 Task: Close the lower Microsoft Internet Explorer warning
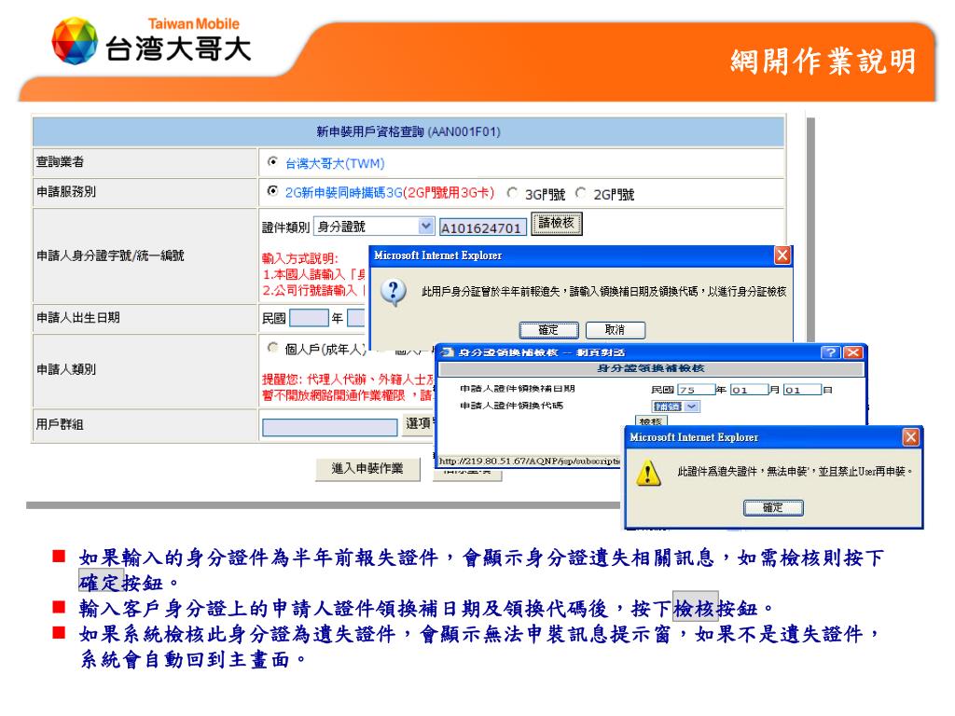coord(910,437)
